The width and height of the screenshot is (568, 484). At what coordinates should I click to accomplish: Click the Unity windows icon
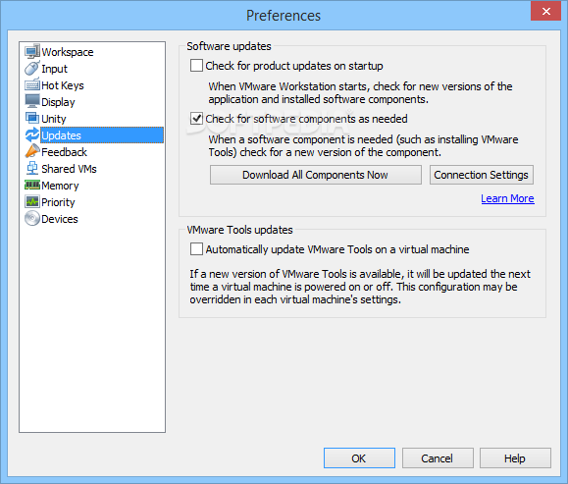(x=32, y=119)
